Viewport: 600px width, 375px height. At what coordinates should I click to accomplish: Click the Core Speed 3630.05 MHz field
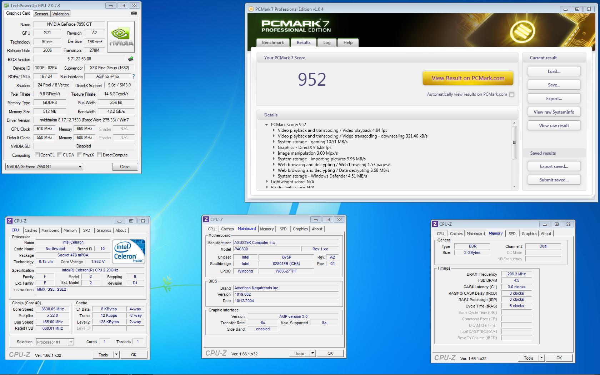(x=53, y=309)
